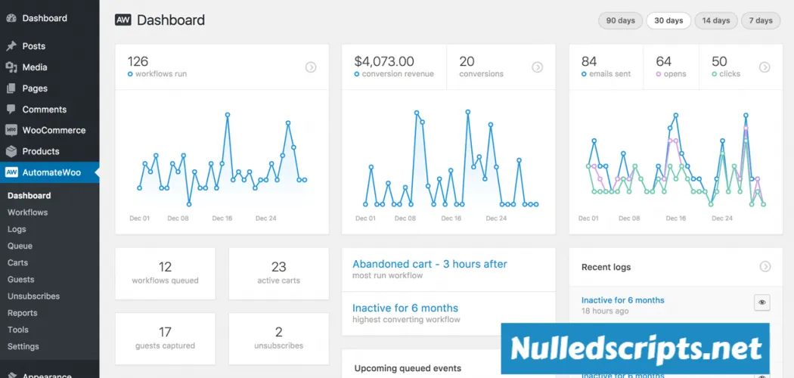Viewport: 794px width, 378px height.
Task: Open workflows run report arrow
Action: [x=311, y=67]
